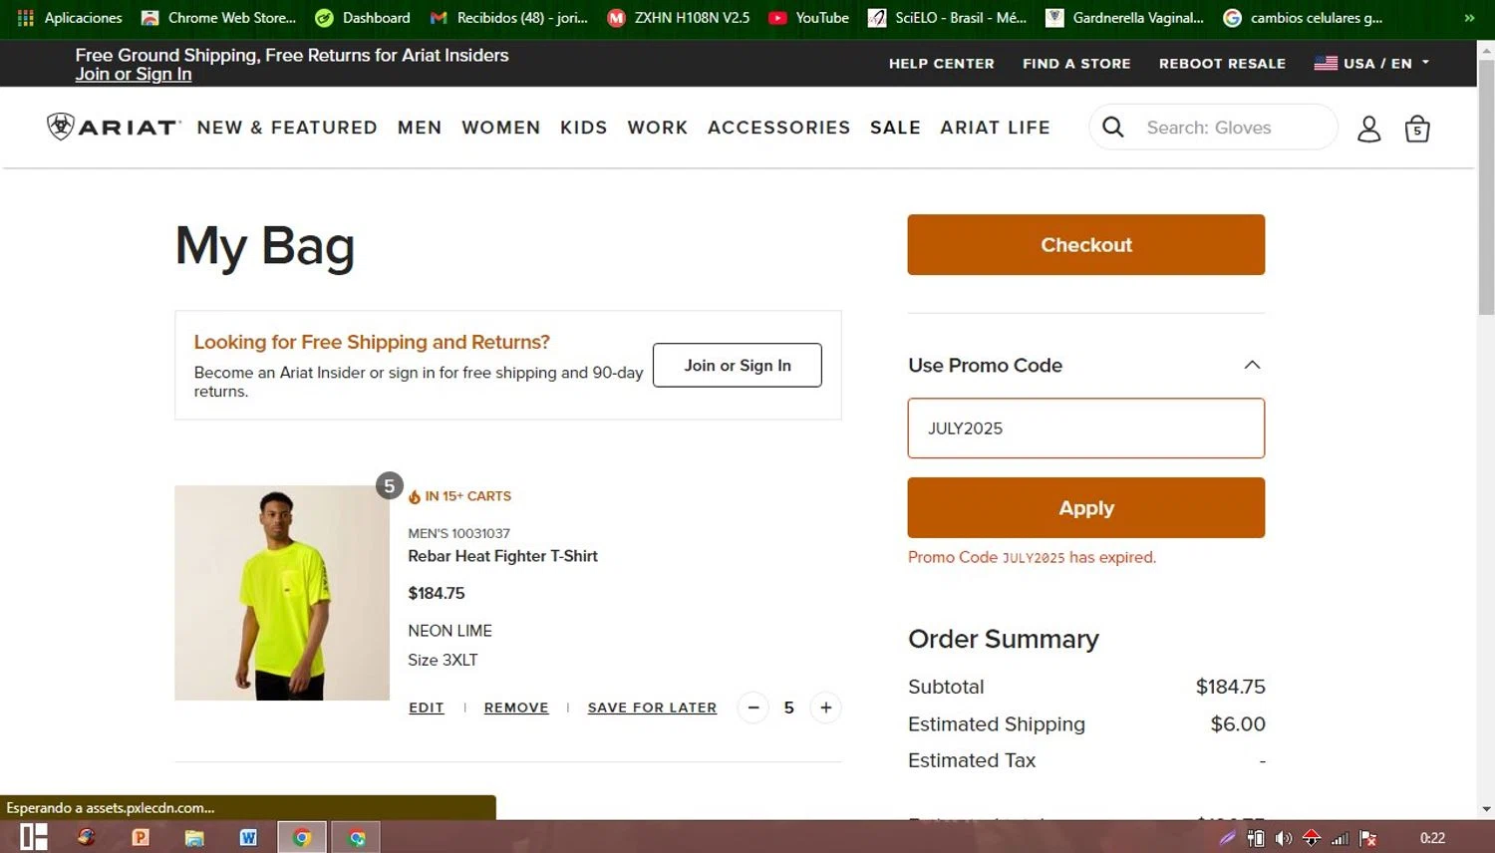Open File Explorer from the taskbar
This screenshot has width=1495, height=853.
(194, 837)
